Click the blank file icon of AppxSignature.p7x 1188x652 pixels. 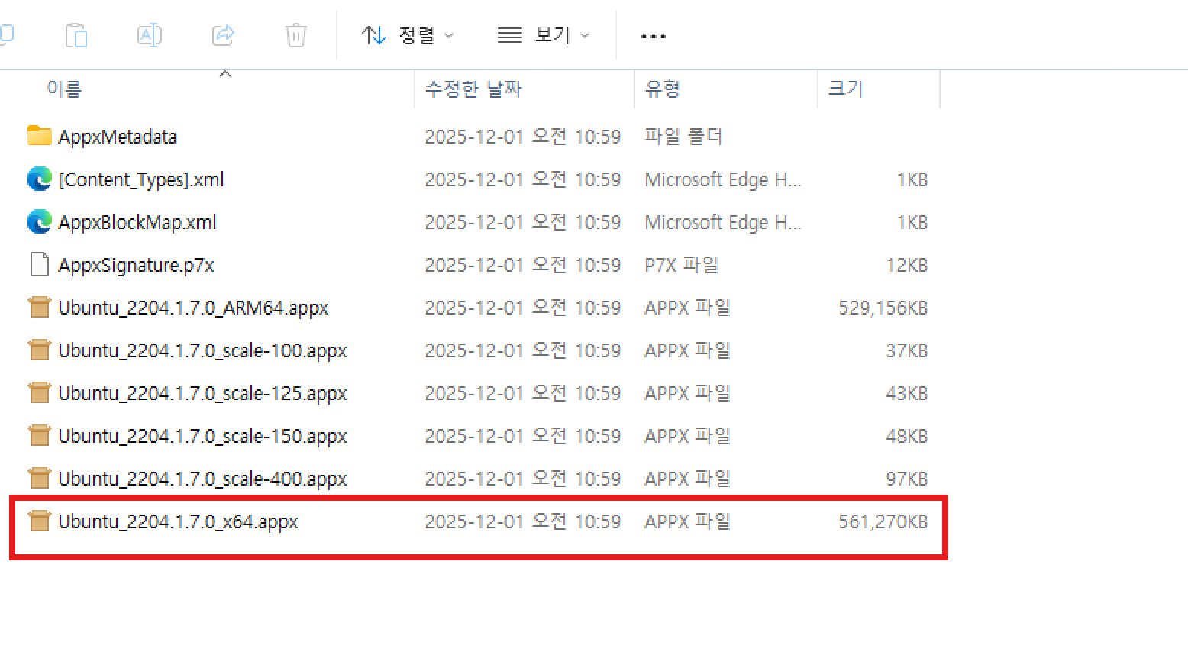pos(39,265)
